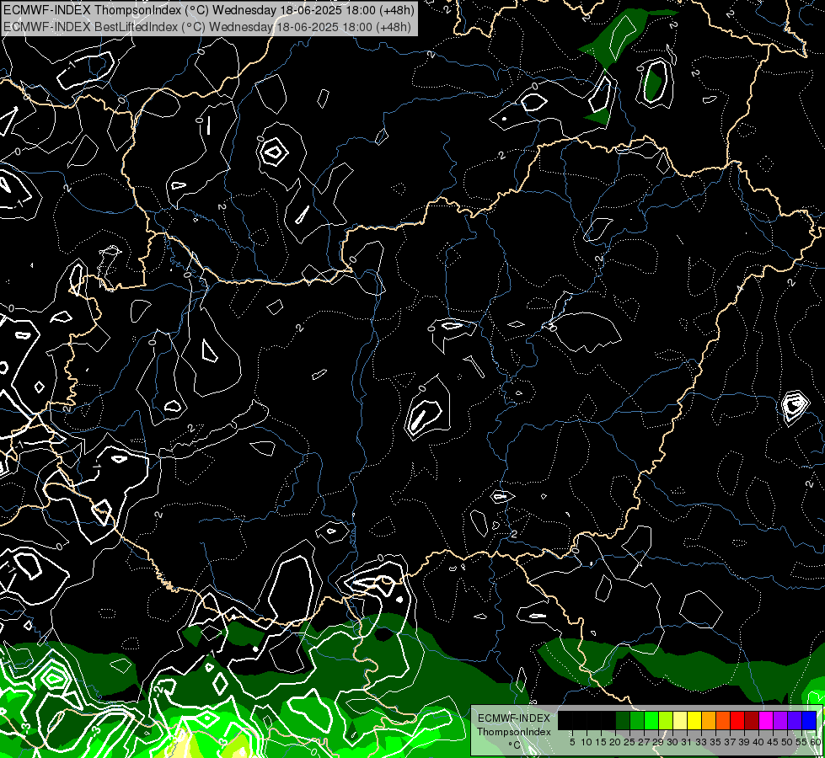Pick the purple swatch between 45 and 50
The width and height of the screenshot is (825, 758).
[x=780, y=720]
